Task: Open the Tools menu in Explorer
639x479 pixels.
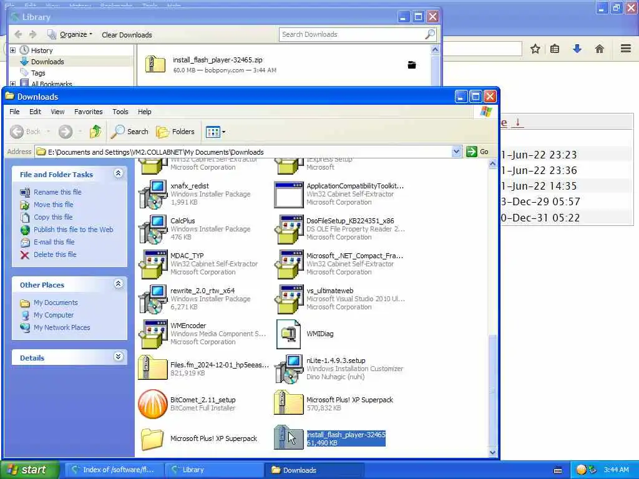Action: (x=120, y=112)
